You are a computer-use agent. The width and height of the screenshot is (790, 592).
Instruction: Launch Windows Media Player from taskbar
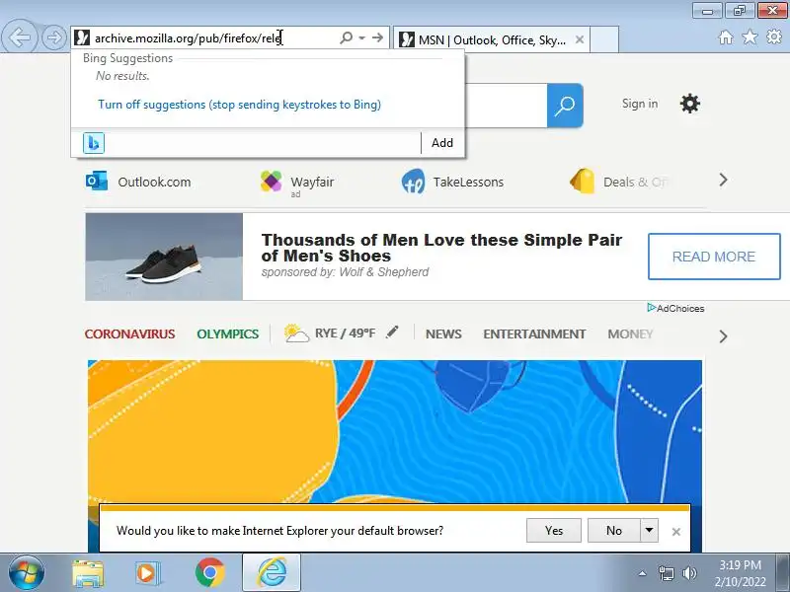tap(147, 573)
